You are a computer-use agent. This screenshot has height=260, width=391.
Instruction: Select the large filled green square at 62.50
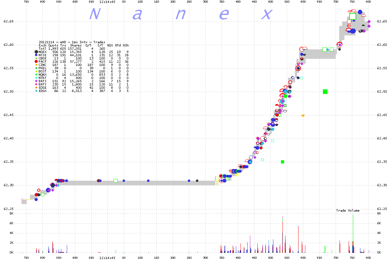[x=325, y=92]
